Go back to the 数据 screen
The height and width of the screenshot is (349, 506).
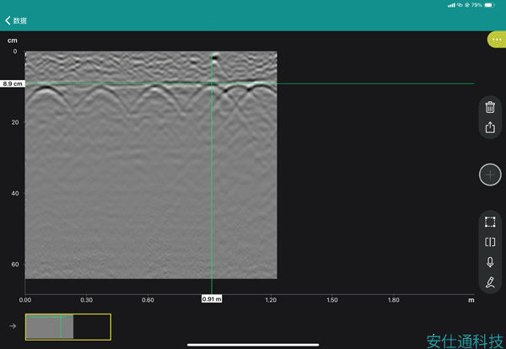point(16,20)
